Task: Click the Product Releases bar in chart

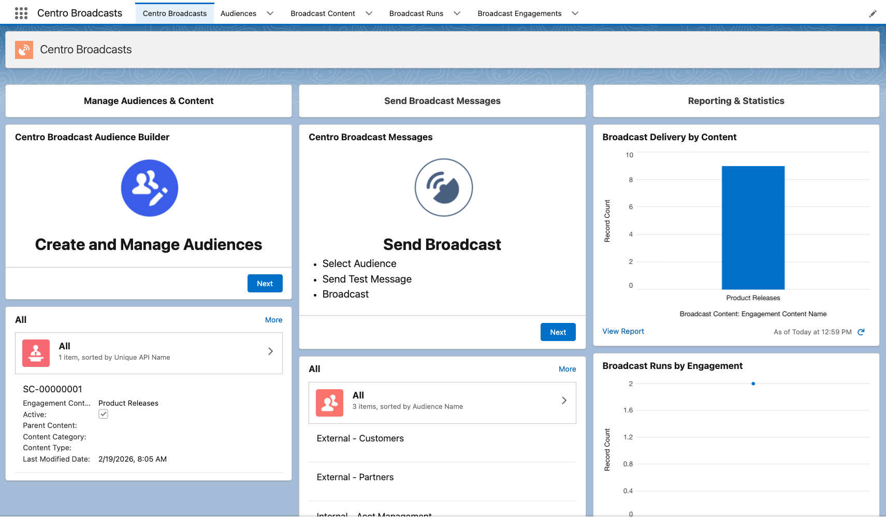Action: 753,228
